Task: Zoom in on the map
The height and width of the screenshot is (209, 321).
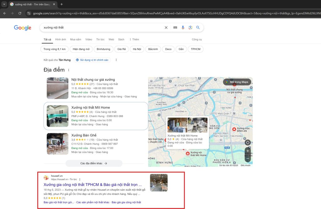Action: [248, 151]
